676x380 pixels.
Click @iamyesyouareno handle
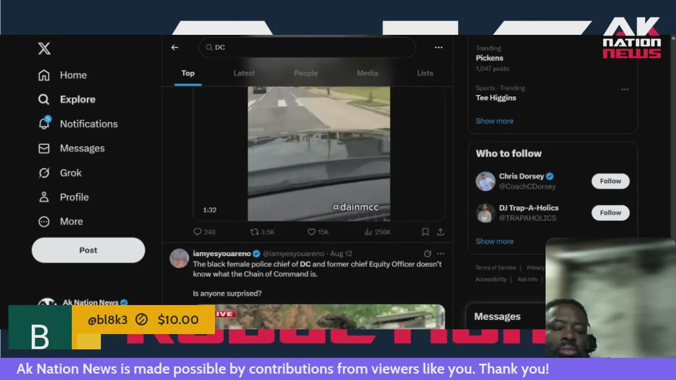(294, 254)
